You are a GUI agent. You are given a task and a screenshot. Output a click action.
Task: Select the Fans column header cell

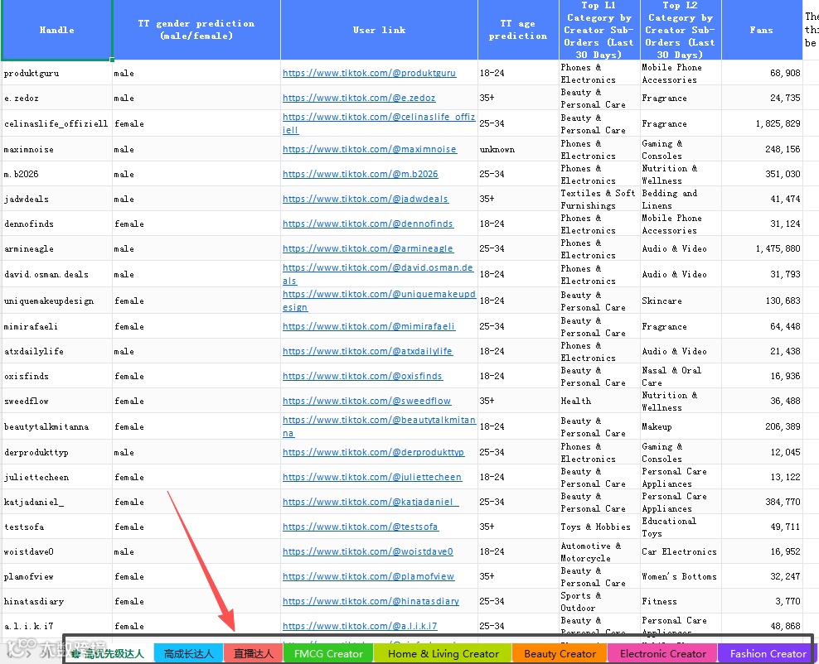pyautogui.click(x=762, y=30)
